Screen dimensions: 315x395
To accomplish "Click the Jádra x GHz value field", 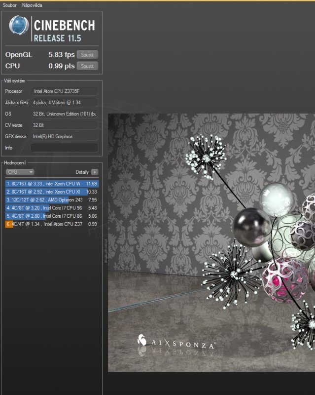I will pyautogui.click(x=64, y=103).
